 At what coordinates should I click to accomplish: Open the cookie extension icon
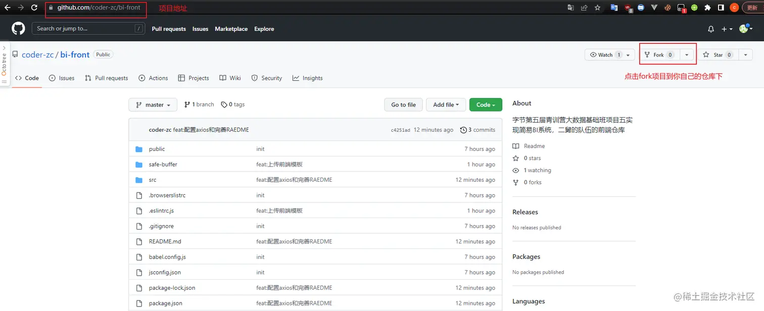tap(667, 8)
